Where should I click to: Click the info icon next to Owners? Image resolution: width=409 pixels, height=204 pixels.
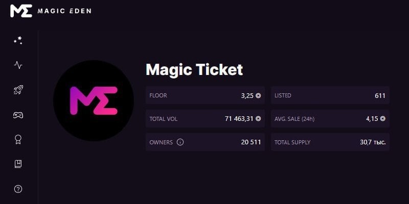180,142
